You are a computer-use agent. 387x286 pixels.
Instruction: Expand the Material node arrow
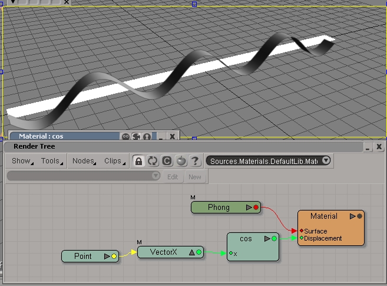pos(352,216)
